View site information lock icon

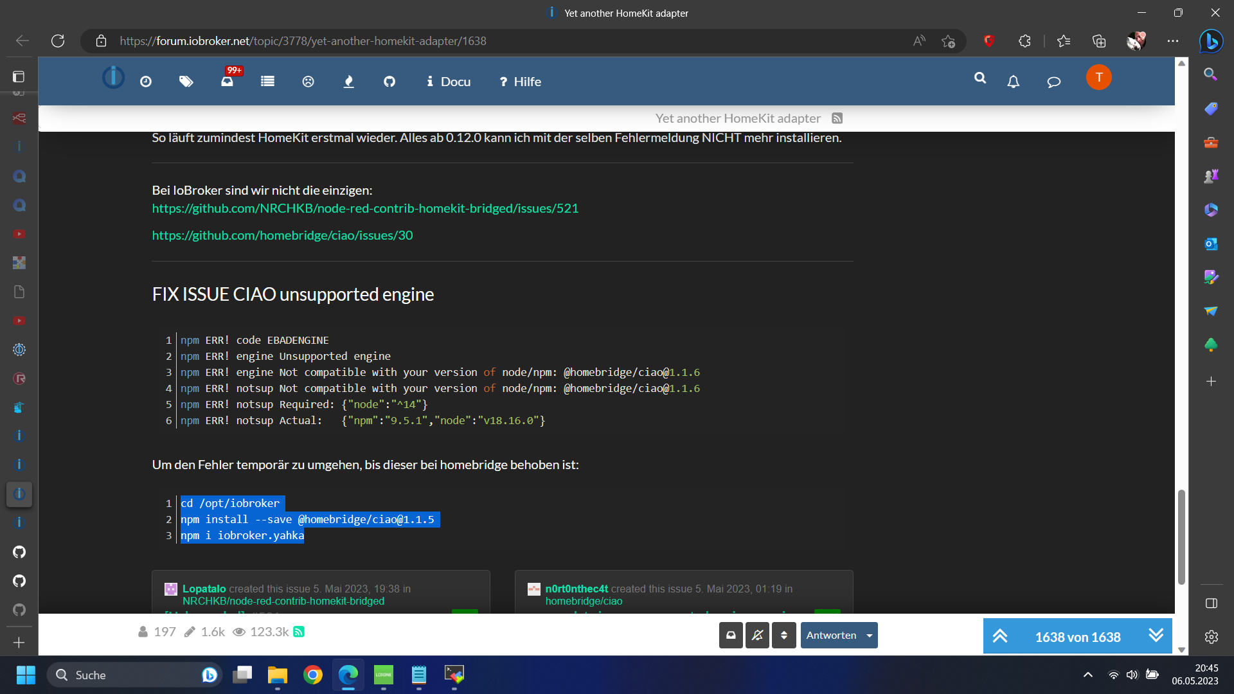tap(101, 40)
